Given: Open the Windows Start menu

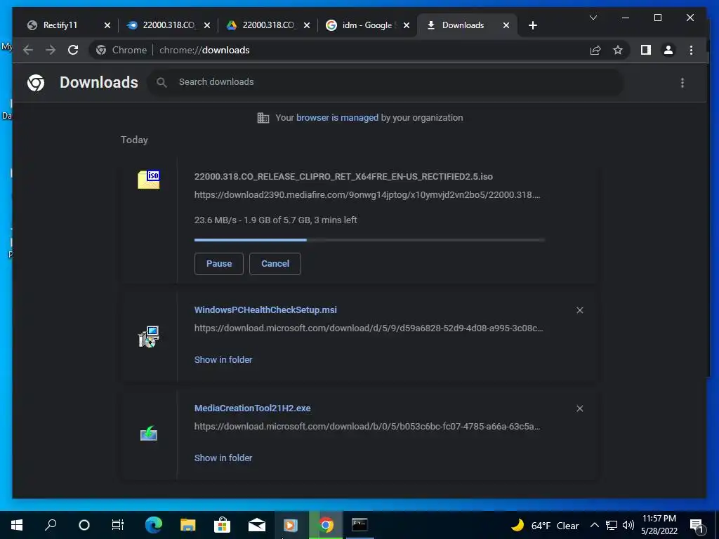Looking at the screenshot, I should coord(17,525).
